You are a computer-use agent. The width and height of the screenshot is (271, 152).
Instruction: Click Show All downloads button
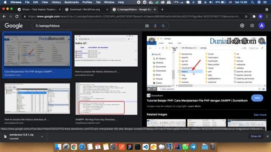256,136
